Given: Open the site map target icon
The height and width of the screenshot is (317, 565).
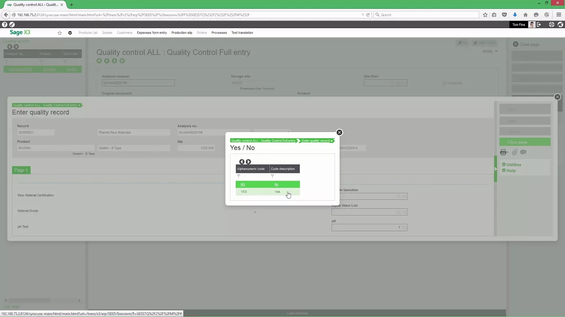Looking at the screenshot, I should [552, 25].
